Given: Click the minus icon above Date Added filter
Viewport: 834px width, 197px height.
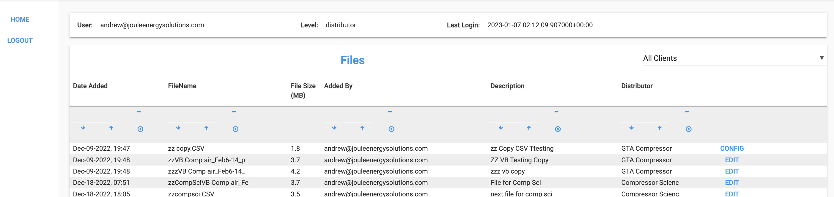Looking at the screenshot, I should tap(139, 112).
